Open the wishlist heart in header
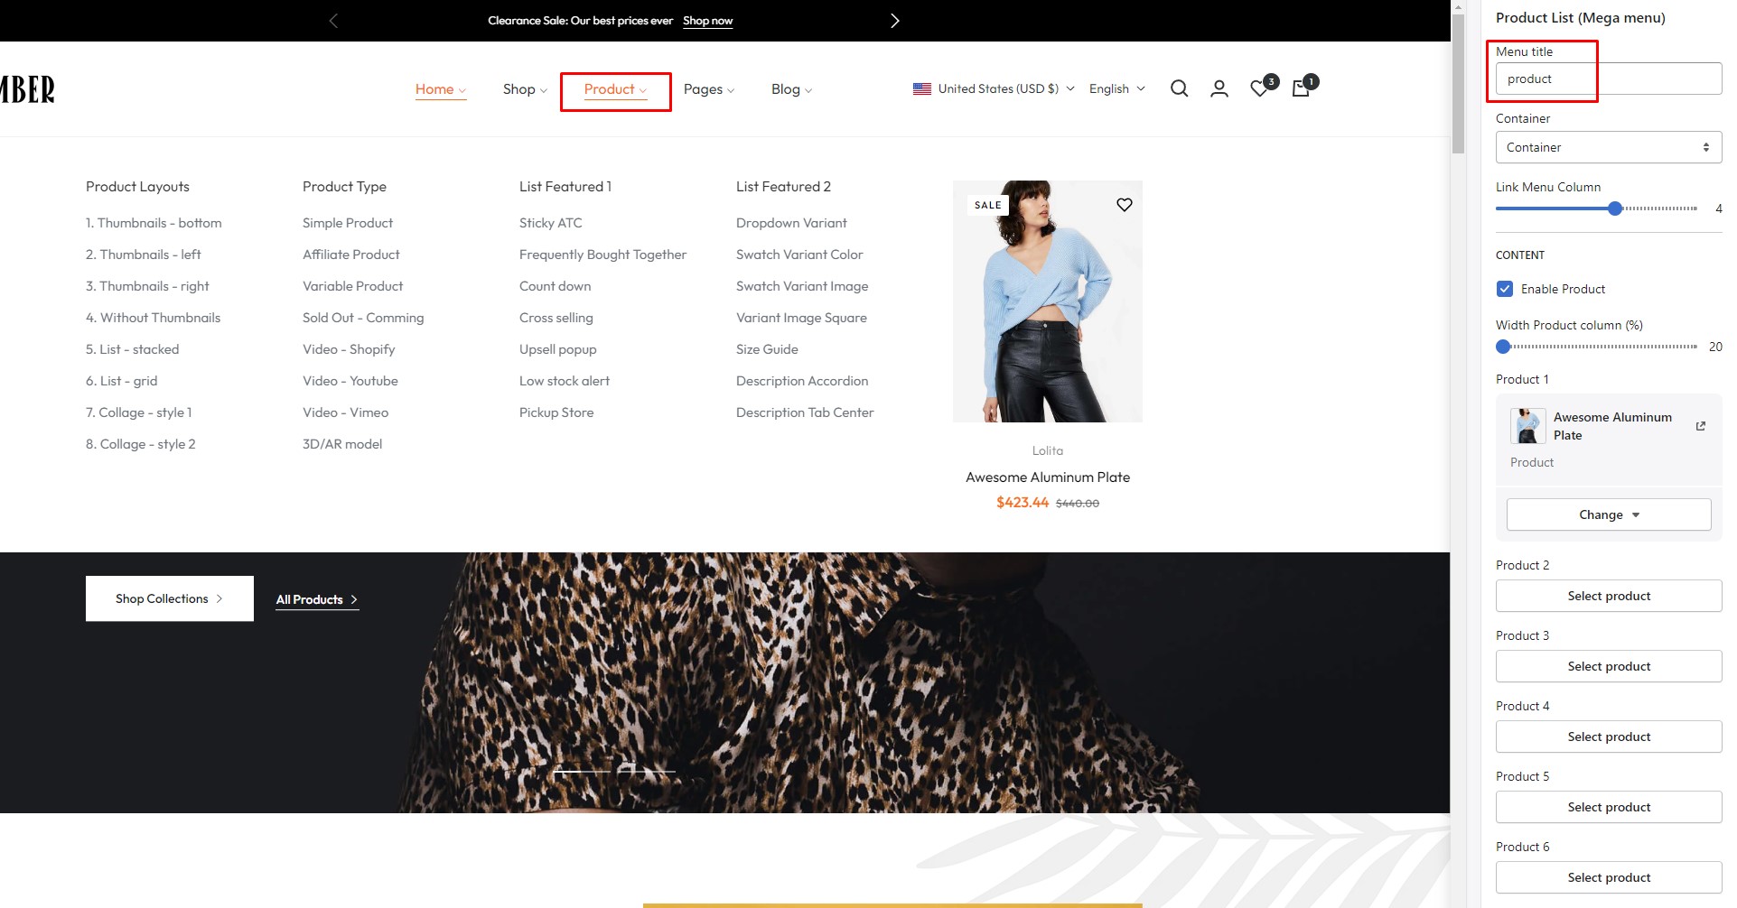The height and width of the screenshot is (908, 1737). pos(1260,88)
